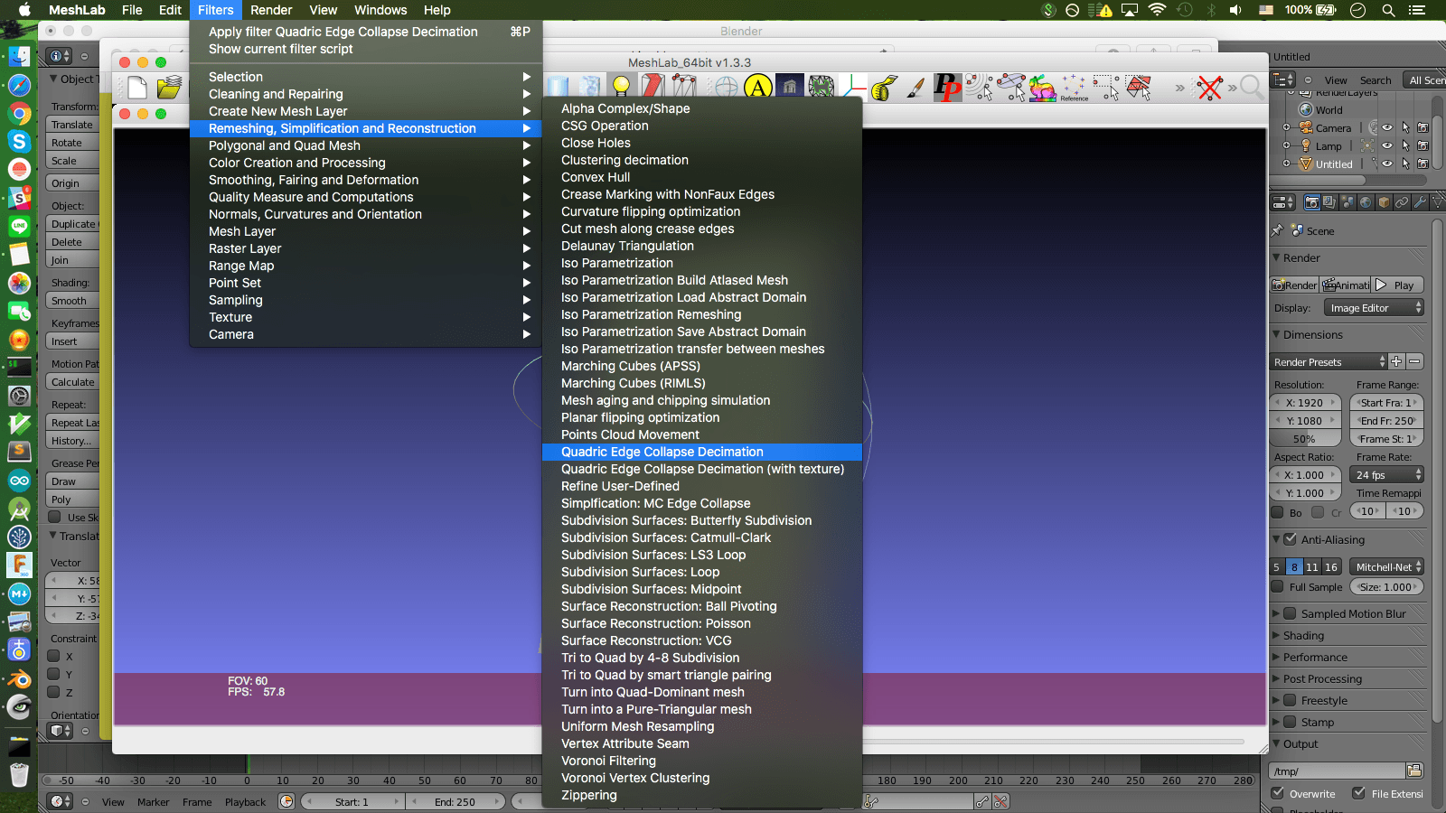The width and height of the screenshot is (1446, 813).
Task: Click the magnifier search icon in MeshLab toolbar
Action: pyautogui.click(x=1252, y=88)
